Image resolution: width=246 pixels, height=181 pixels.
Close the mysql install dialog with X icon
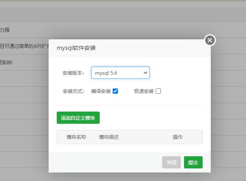point(210,40)
